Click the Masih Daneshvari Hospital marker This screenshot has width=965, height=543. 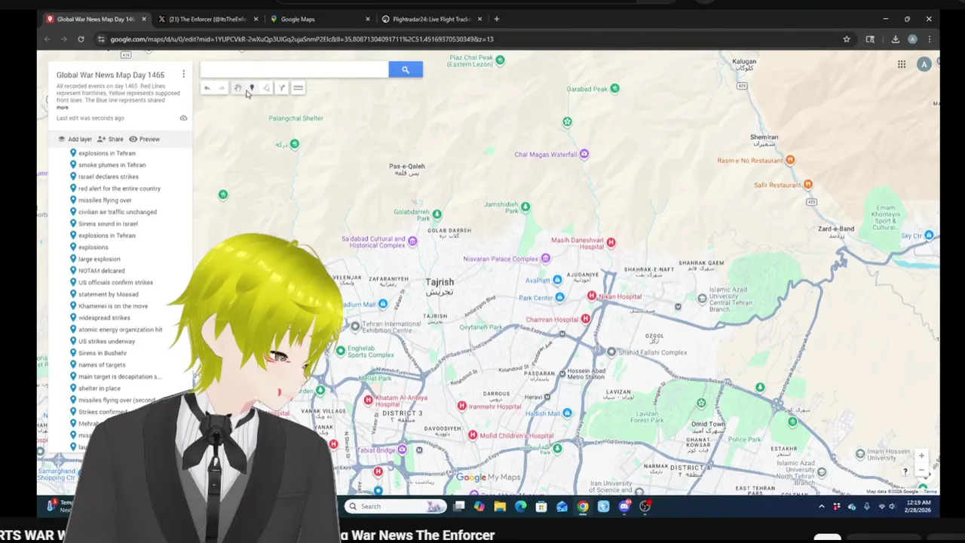611,243
